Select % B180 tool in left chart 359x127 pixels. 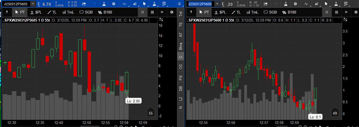105,12
